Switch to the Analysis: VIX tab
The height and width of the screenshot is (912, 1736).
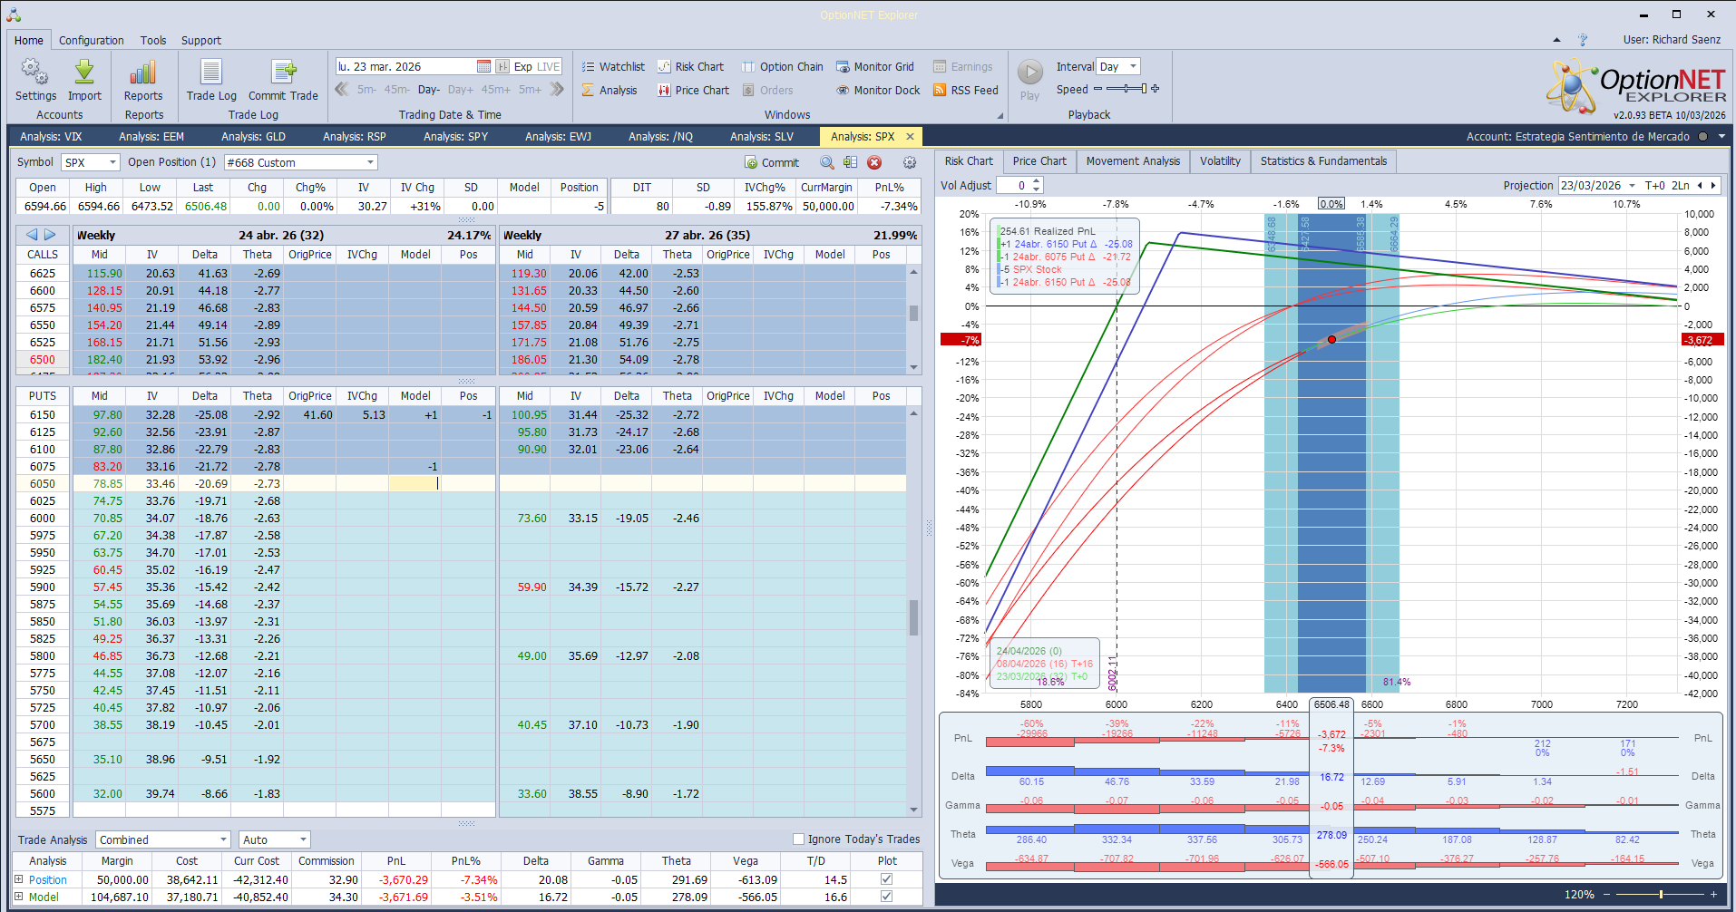(51, 137)
